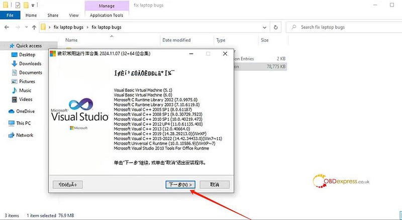Switch to the Home ribbon tab
Screen dimensions: 402x220
pyautogui.click(x=31, y=15)
